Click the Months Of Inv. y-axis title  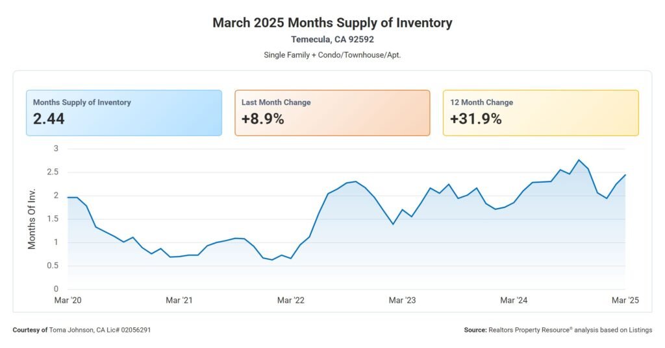(x=32, y=219)
